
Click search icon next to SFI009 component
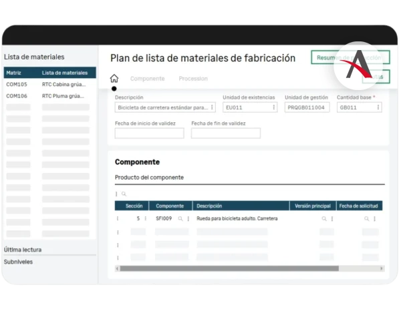click(180, 218)
